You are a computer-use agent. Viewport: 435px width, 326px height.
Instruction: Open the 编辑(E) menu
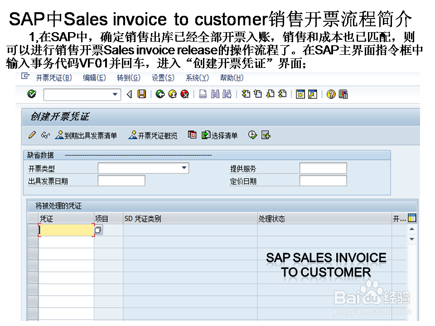point(94,78)
